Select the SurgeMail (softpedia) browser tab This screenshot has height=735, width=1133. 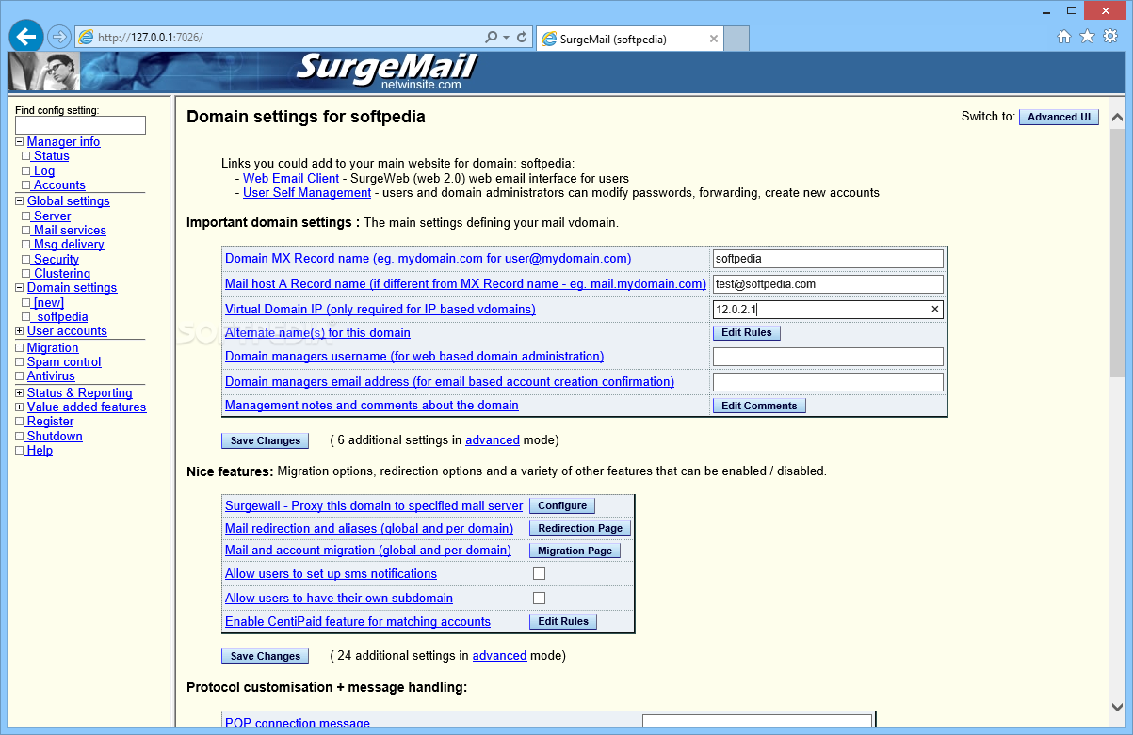coord(629,39)
